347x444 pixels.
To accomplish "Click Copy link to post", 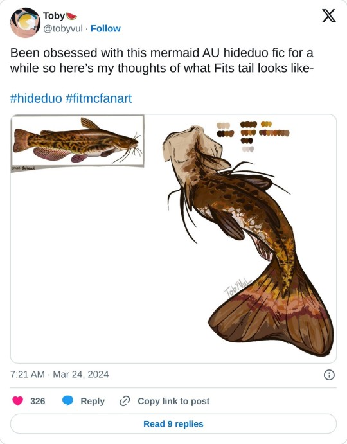I will click(173, 401).
